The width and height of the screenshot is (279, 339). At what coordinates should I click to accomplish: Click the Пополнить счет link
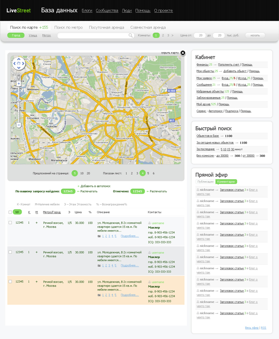coord(229,65)
